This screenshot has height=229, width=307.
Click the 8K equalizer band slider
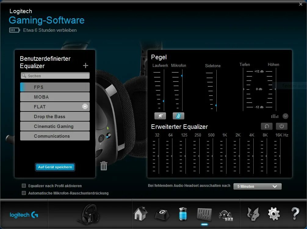coord(266,156)
